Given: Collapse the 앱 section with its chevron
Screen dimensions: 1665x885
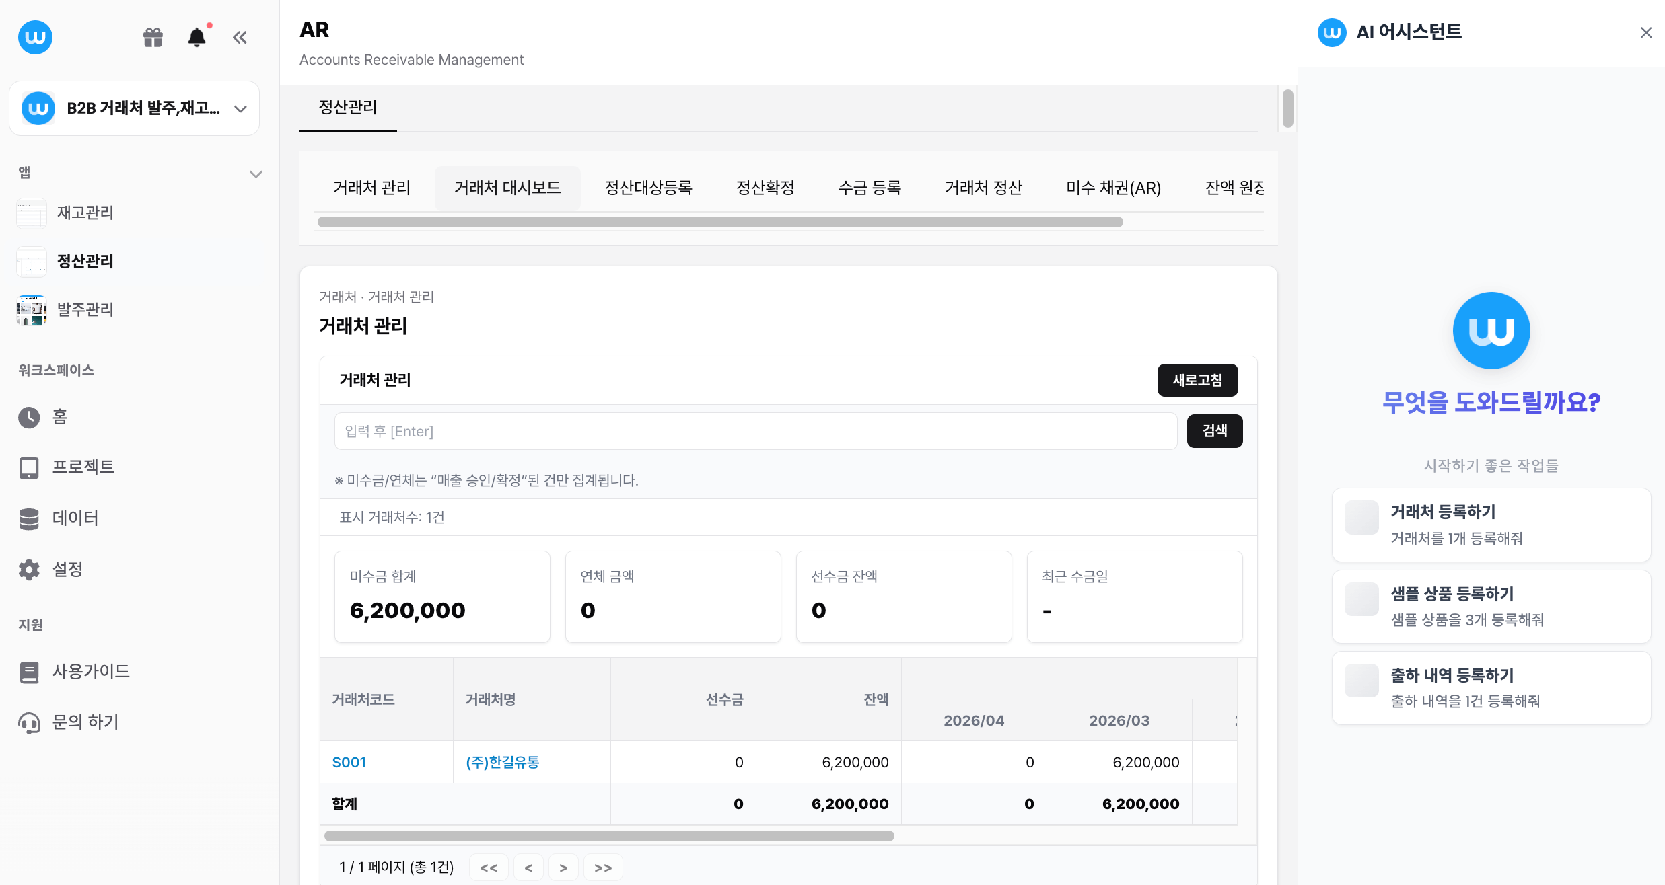Looking at the screenshot, I should pyautogui.click(x=256, y=174).
